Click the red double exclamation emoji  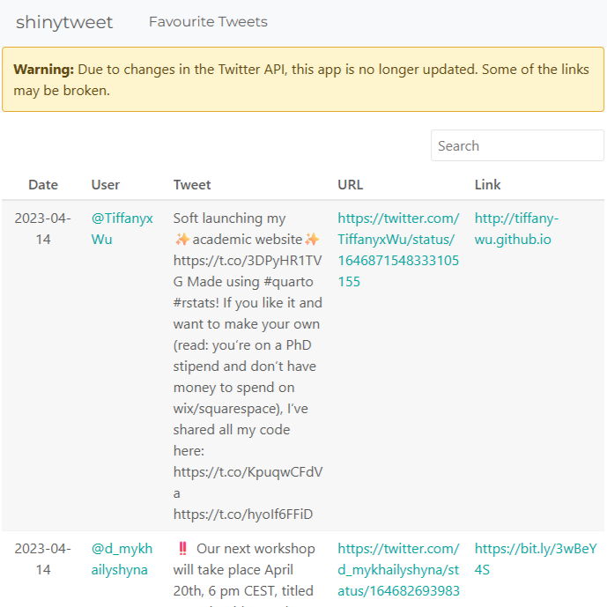(182, 549)
